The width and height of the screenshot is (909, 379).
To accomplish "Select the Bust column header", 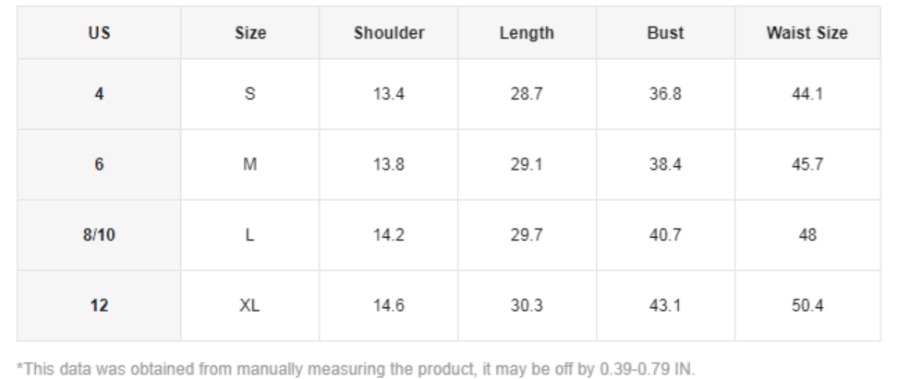I will [x=665, y=33].
